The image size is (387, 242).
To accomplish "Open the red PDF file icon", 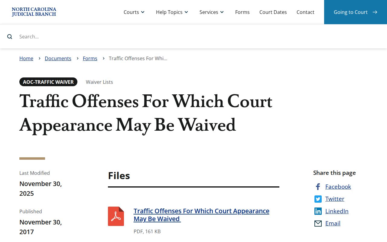I will tap(116, 216).
